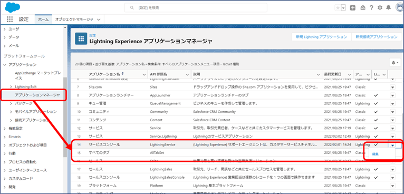Open row actions arrow for セールスコンソール

point(392,177)
